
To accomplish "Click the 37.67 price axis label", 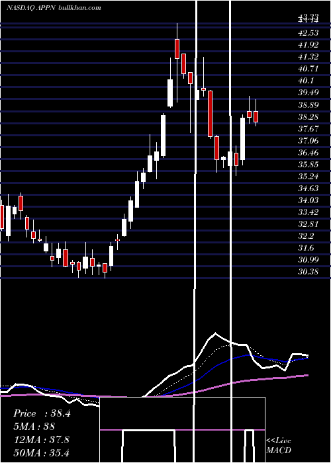I will [x=308, y=129].
